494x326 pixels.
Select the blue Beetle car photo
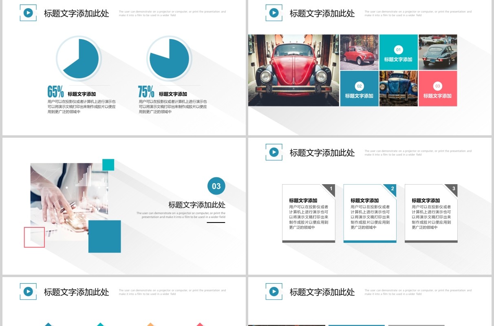pyautogui.click(x=398, y=88)
